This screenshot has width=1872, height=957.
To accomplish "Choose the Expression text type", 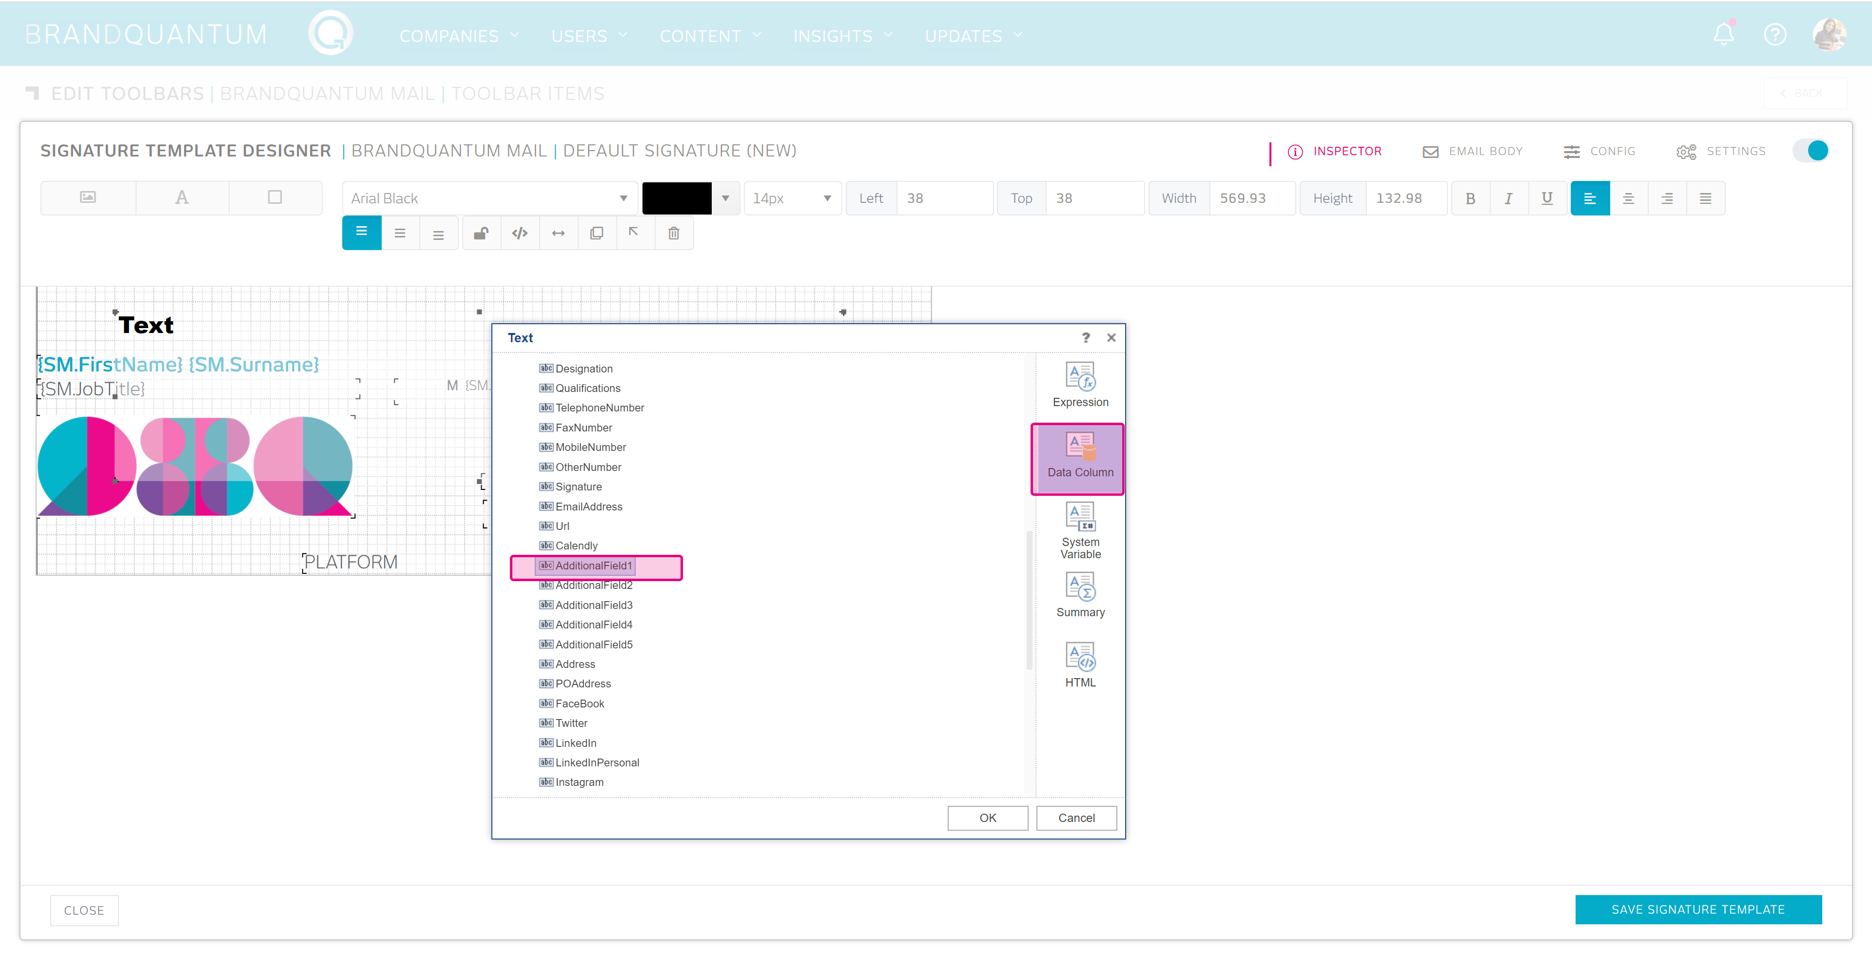I will (1080, 384).
